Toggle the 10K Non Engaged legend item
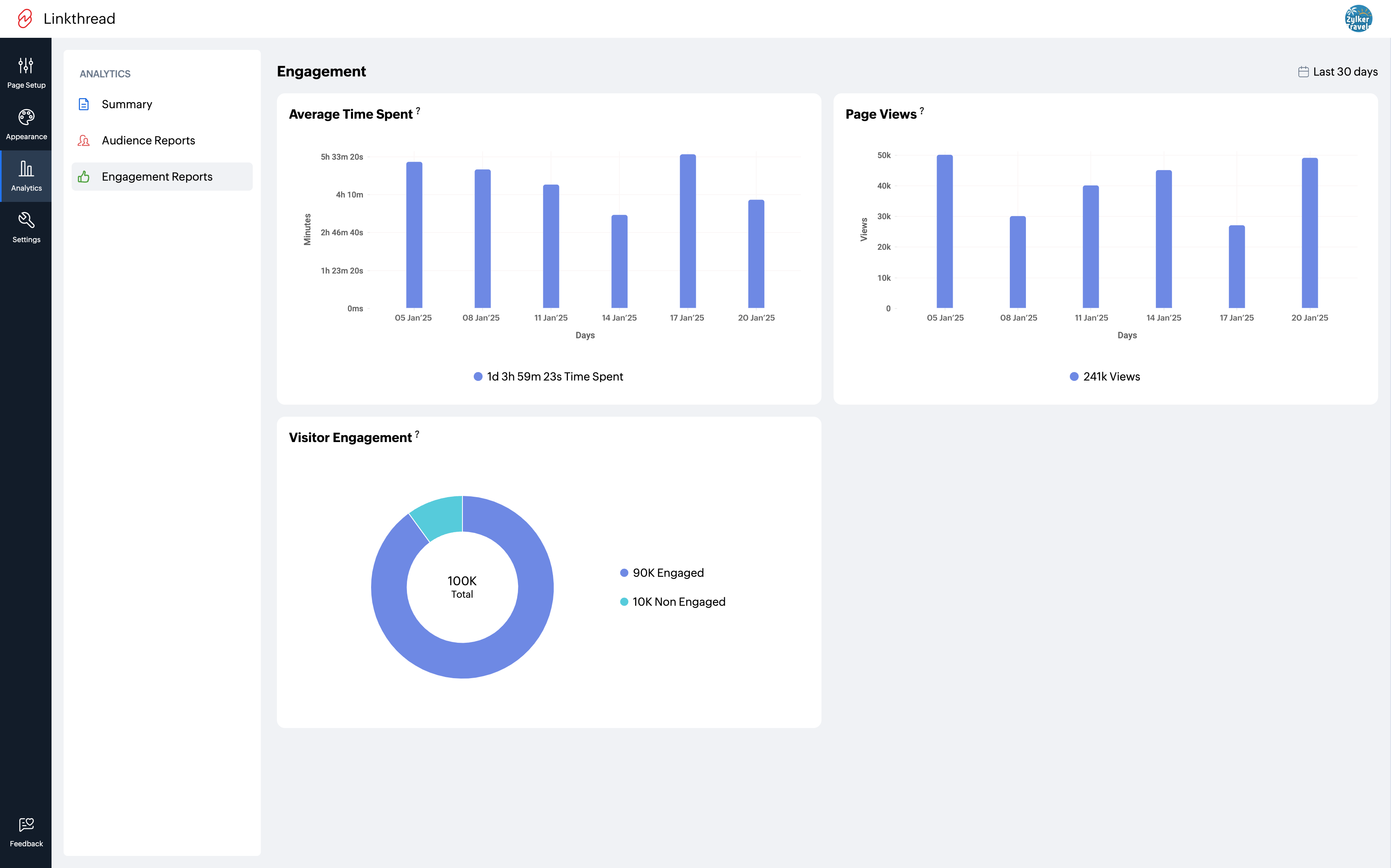Image resolution: width=1391 pixels, height=868 pixels. click(x=673, y=602)
